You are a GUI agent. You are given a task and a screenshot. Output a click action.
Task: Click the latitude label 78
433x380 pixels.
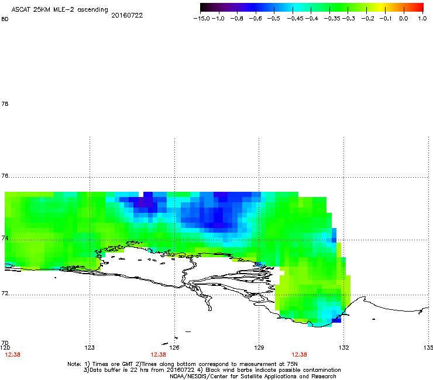tap(5, 103)
